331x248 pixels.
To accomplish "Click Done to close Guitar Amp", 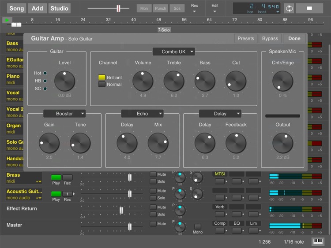I will coord(294,38).
